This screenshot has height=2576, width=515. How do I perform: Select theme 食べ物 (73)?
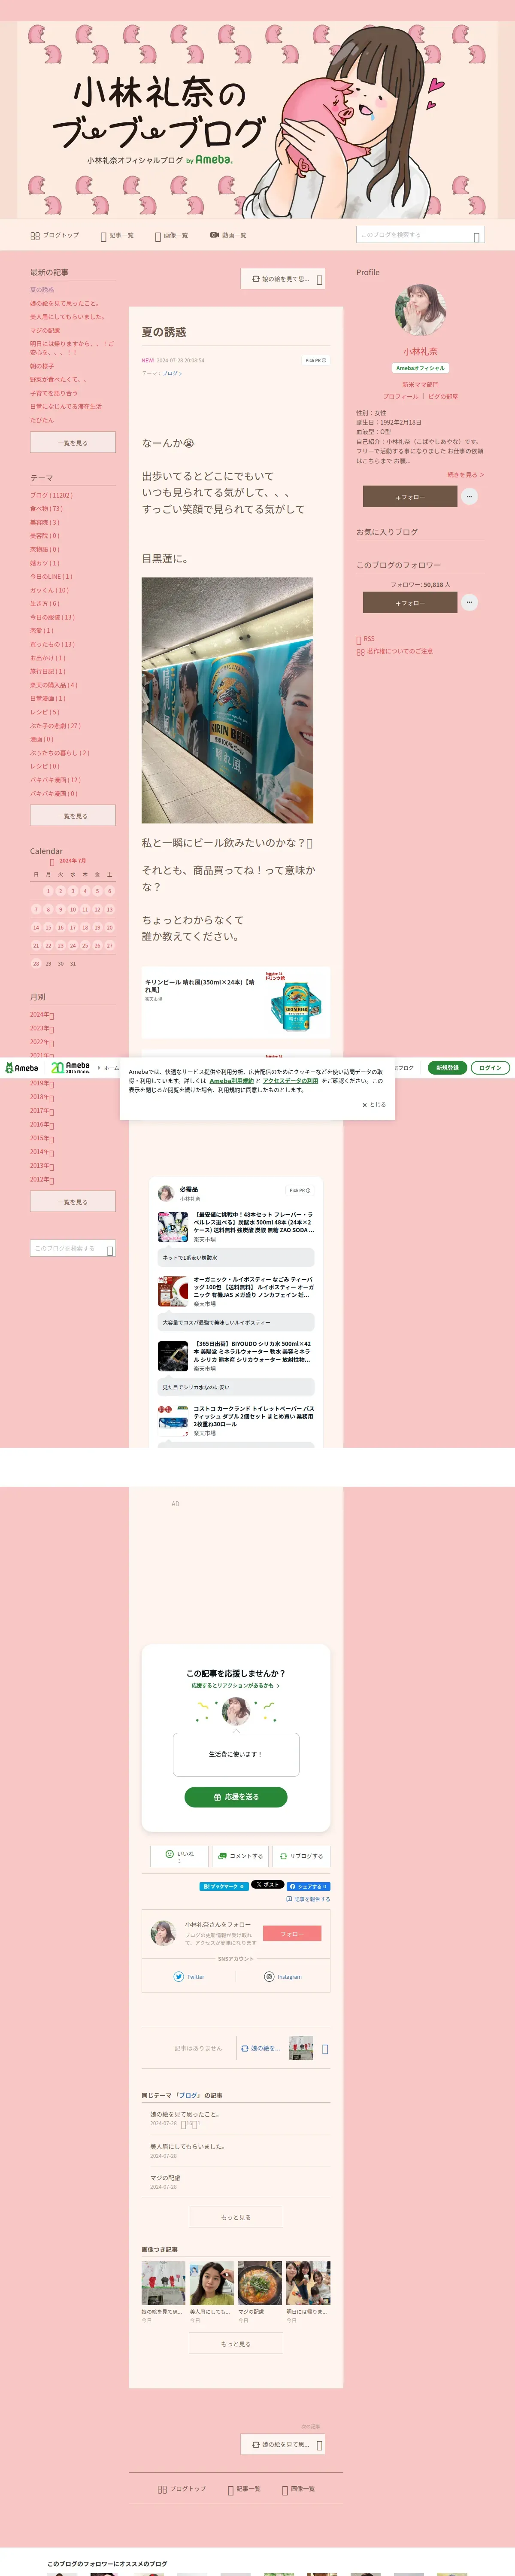coord(46,509)
